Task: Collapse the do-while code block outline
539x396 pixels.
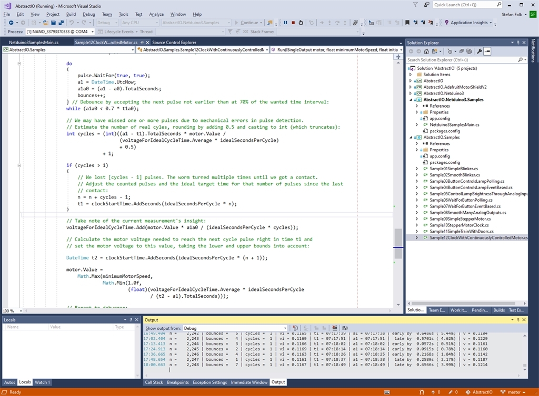Action: point(19,64)
